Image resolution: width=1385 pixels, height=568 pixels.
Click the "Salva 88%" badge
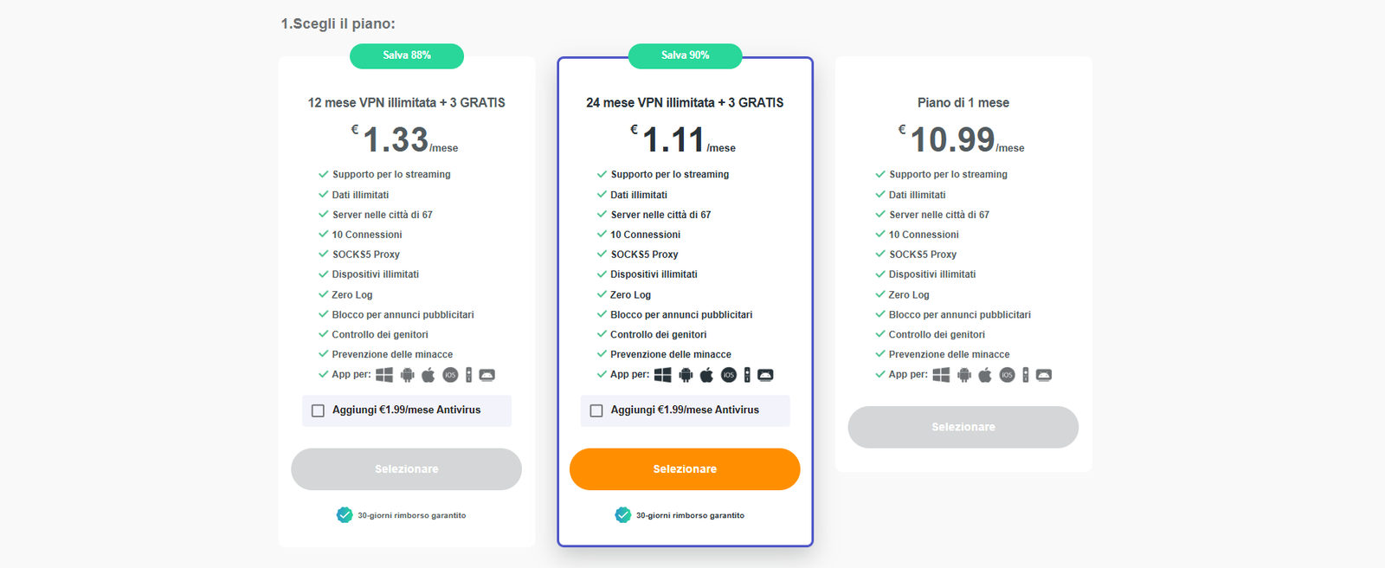point(407,55)
